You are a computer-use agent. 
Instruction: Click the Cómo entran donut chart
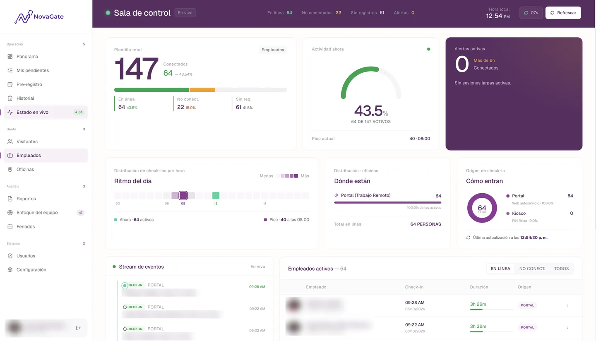click(482, 208)
